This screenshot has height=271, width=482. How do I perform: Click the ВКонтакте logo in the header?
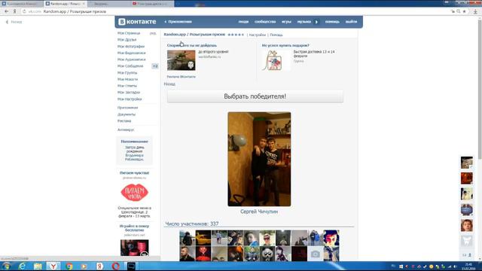point(137,22)
